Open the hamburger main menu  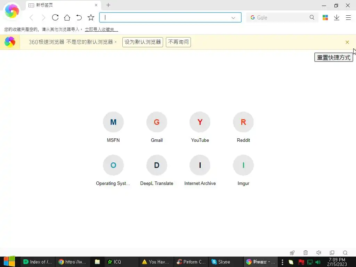click(348, 17)
